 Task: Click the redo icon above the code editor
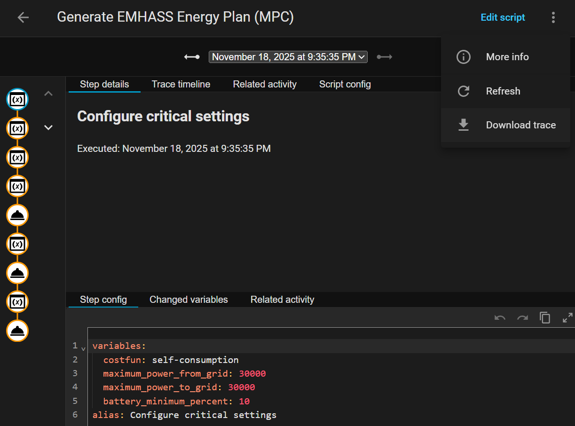pyautogui.click(x=522, y=318)
